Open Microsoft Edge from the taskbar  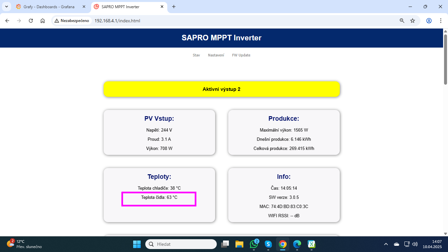[297, 244]
